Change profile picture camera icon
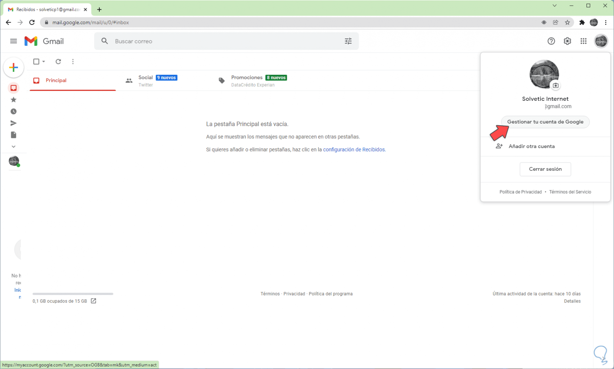614x369 pixels. pos(555,86)
